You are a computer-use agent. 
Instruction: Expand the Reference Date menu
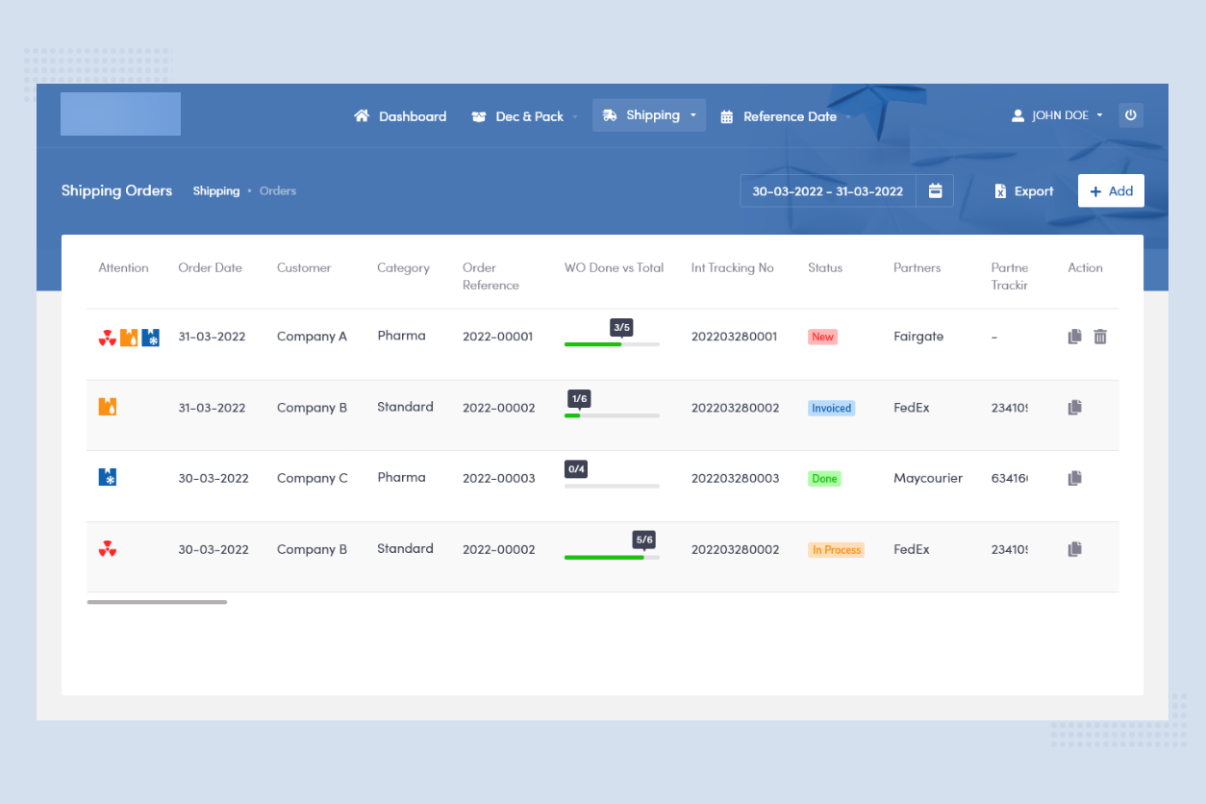786,116
